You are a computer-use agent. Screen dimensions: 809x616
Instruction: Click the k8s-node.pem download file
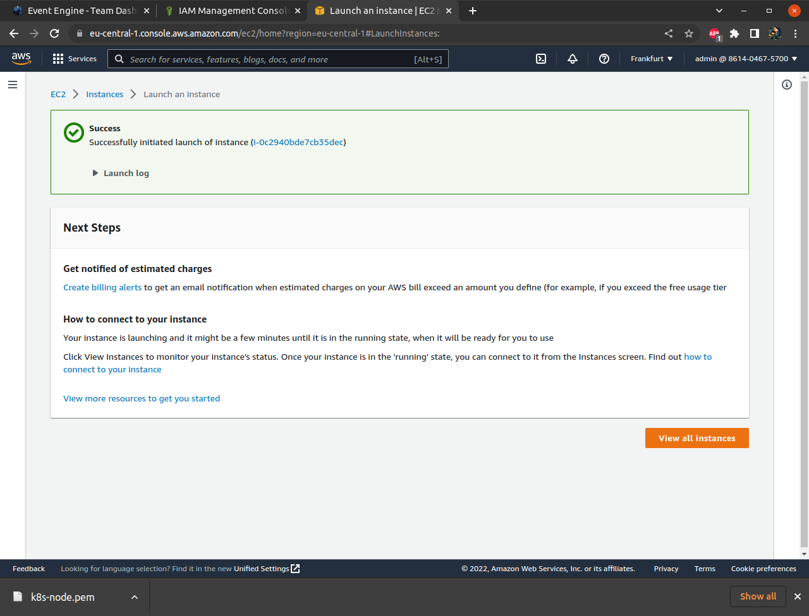coord(63,597)
